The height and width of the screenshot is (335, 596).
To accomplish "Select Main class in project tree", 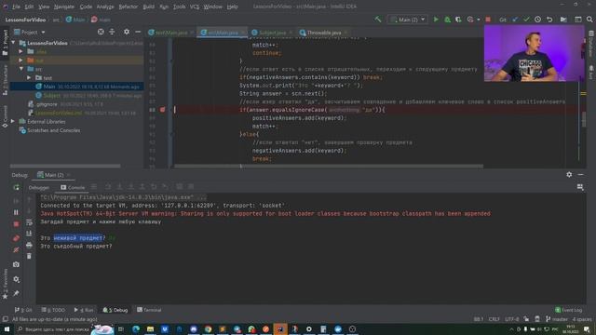I will pyautogui.click(x=49, y=87).
